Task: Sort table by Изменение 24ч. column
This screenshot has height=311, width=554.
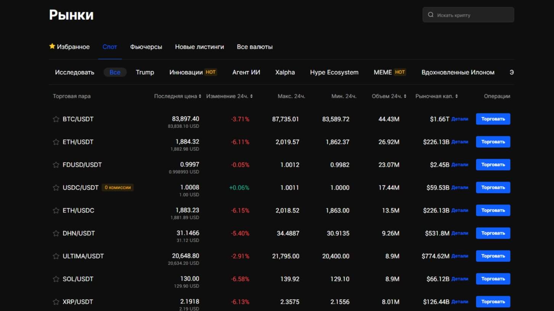Action: coord(252,96)
